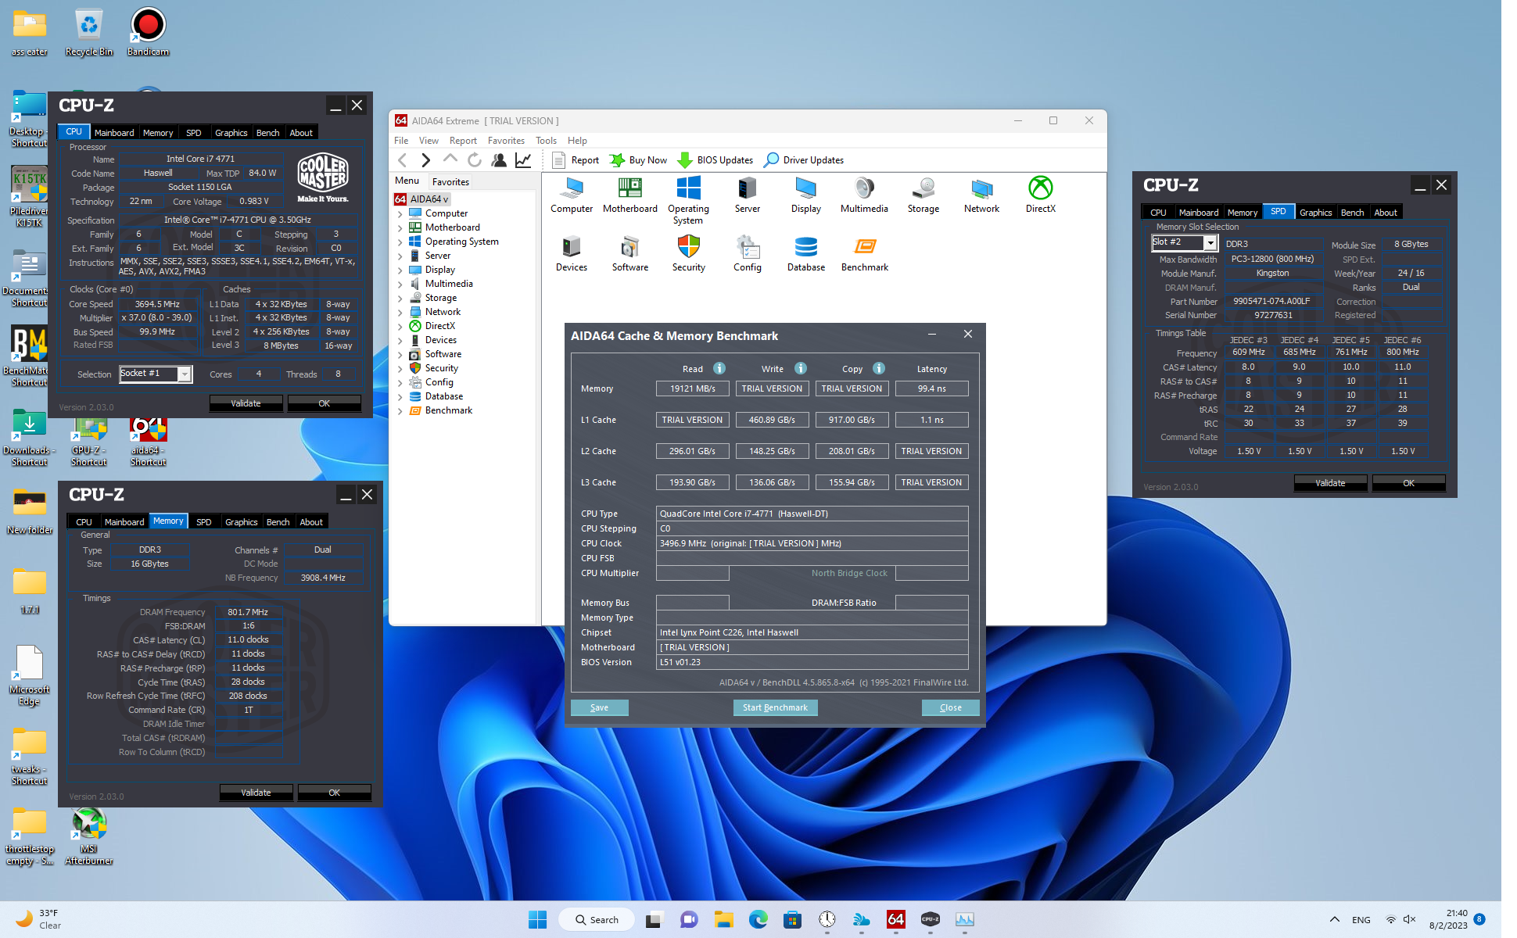Open the Software category icon
The image size is (1517, 938).
click(x=630, y=253)
